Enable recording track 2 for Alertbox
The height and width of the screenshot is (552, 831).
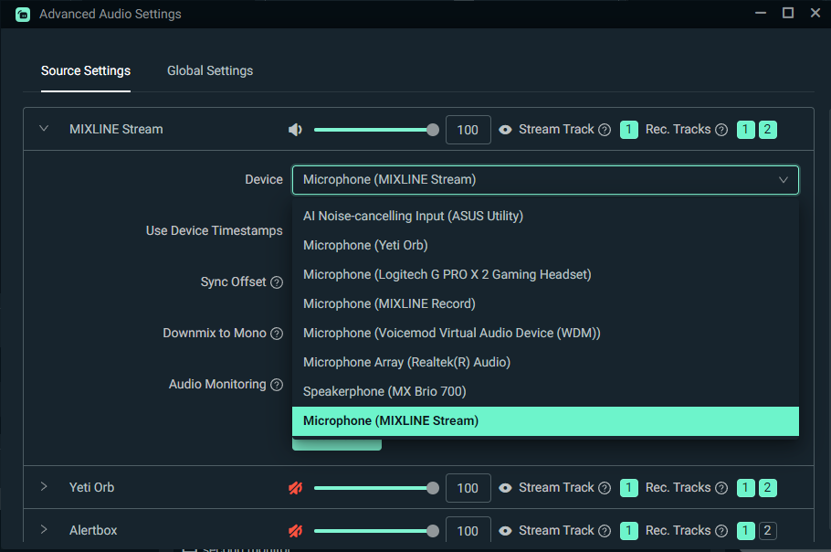[767, 531]
